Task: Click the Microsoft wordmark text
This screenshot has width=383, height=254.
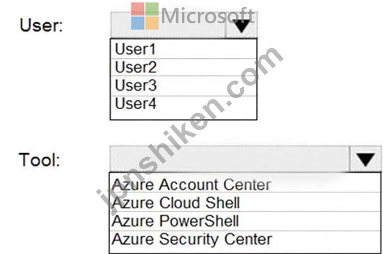Action: pyautogui.click(x=207, y=15)
